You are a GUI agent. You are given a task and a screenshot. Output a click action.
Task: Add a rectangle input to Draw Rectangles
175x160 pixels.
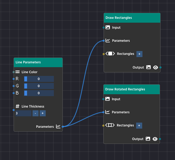pos(139,54)
